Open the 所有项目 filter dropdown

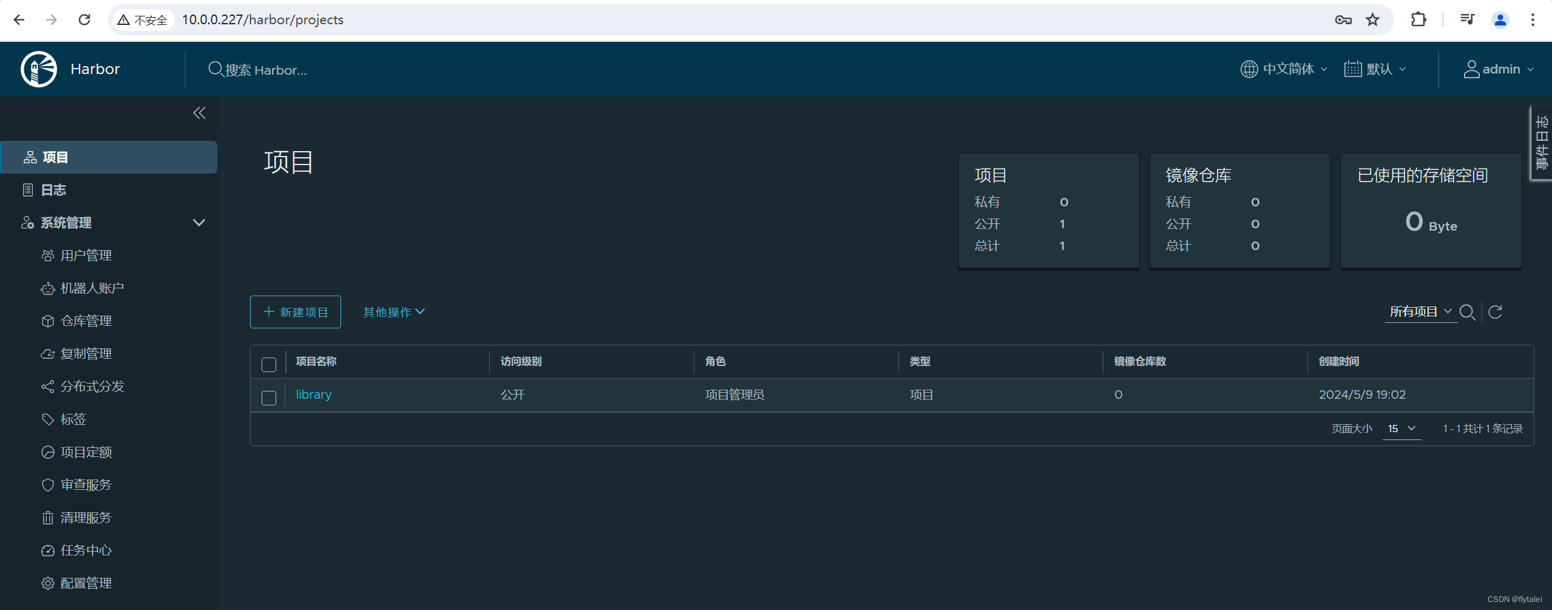point(1420,312)
